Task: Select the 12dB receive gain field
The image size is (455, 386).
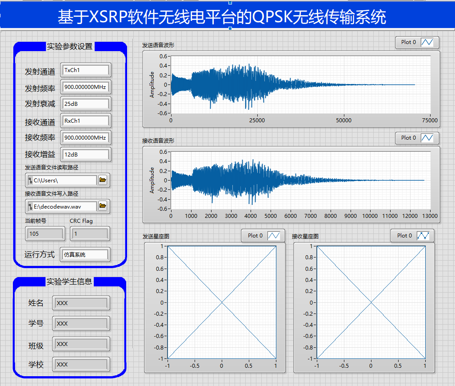Action: 86,155
